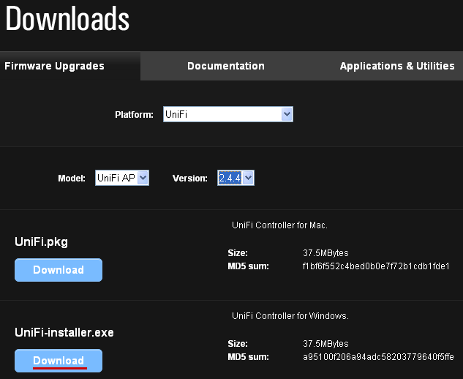Open the Platform dropdown showing UniFi
The image size is (463, 379).
pyautogui.click(x=228, y=114)
